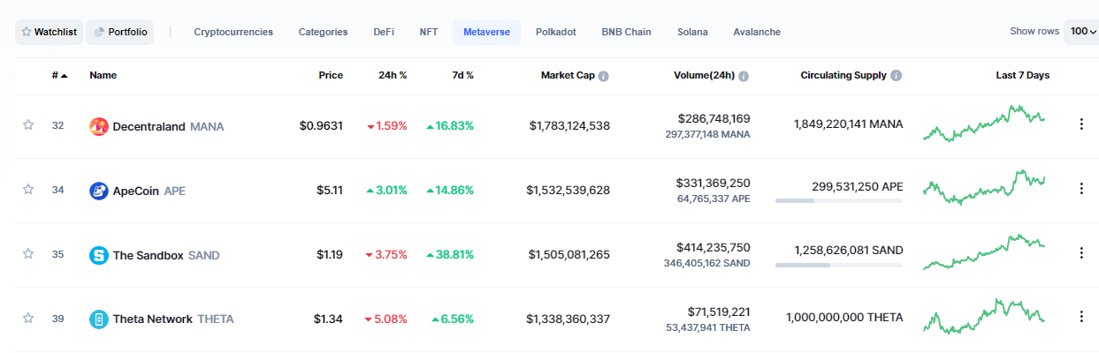Open the three-dot menu for The Sandbox
1099x353 pixels.
click(1080, 253)
